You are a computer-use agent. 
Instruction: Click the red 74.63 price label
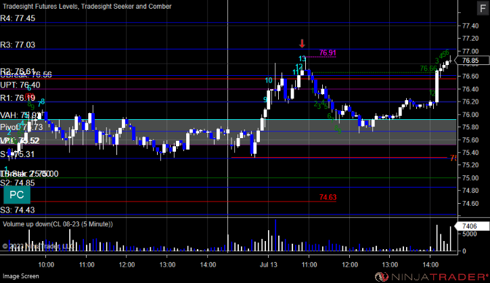[328, 197]
